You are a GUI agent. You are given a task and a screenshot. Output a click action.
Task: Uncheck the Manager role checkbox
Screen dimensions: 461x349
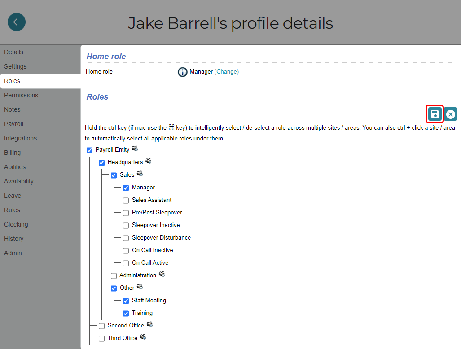click(x=126, y=188)
